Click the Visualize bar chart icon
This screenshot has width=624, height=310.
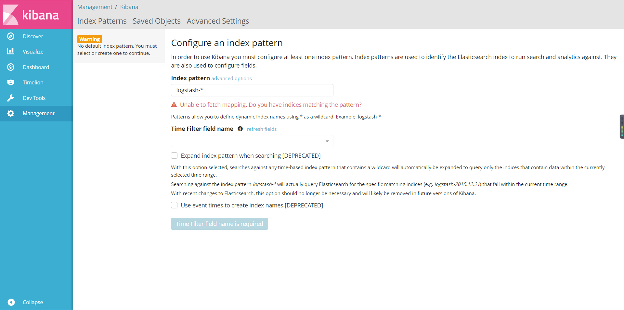click(x=11, y=51)
